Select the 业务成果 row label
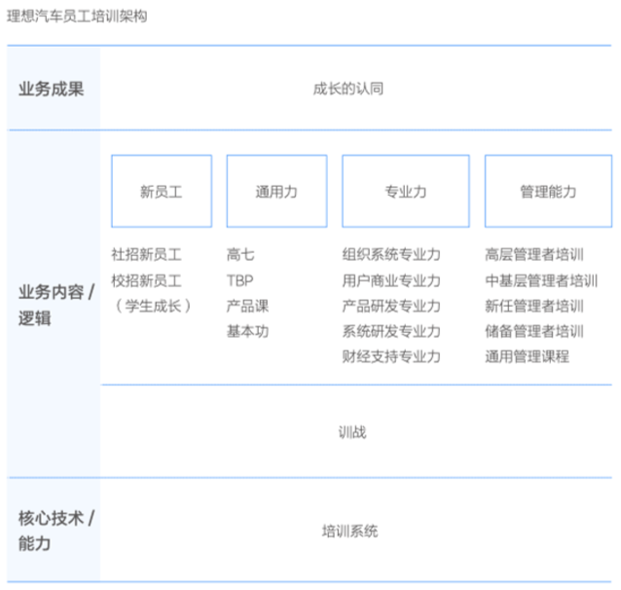This screenshot has height=590, width=621. coord(52,89)
